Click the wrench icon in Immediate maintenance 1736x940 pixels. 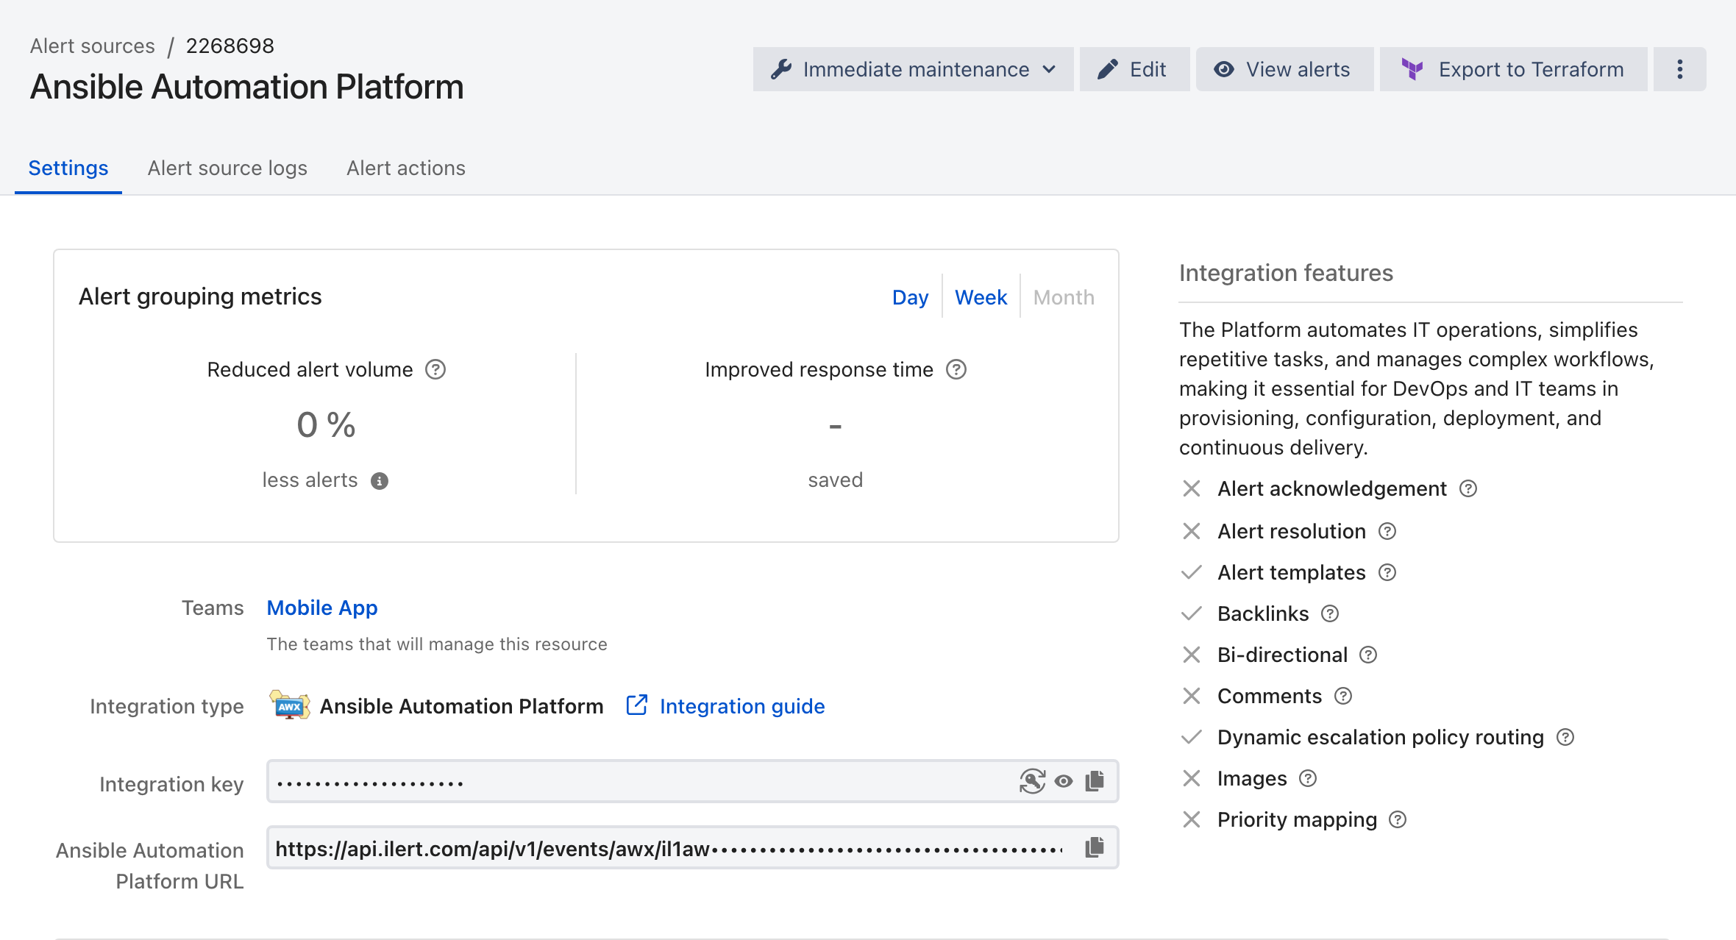(781, 69)
